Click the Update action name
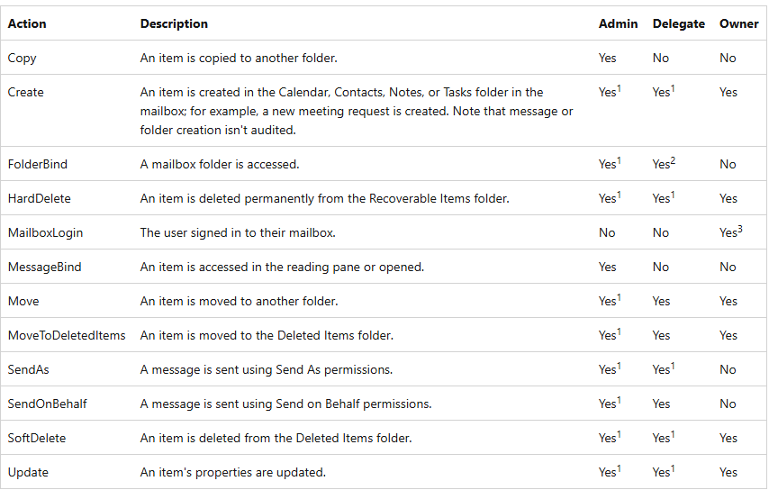 (x=28, y=472)
